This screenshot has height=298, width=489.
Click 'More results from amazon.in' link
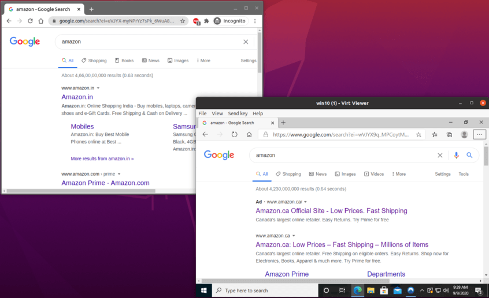pyautogui.click(x=102, y=159)
